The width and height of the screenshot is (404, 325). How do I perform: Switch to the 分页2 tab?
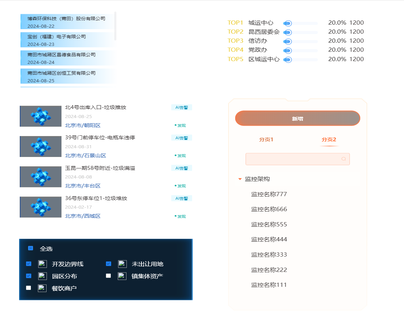click(329, 140)
